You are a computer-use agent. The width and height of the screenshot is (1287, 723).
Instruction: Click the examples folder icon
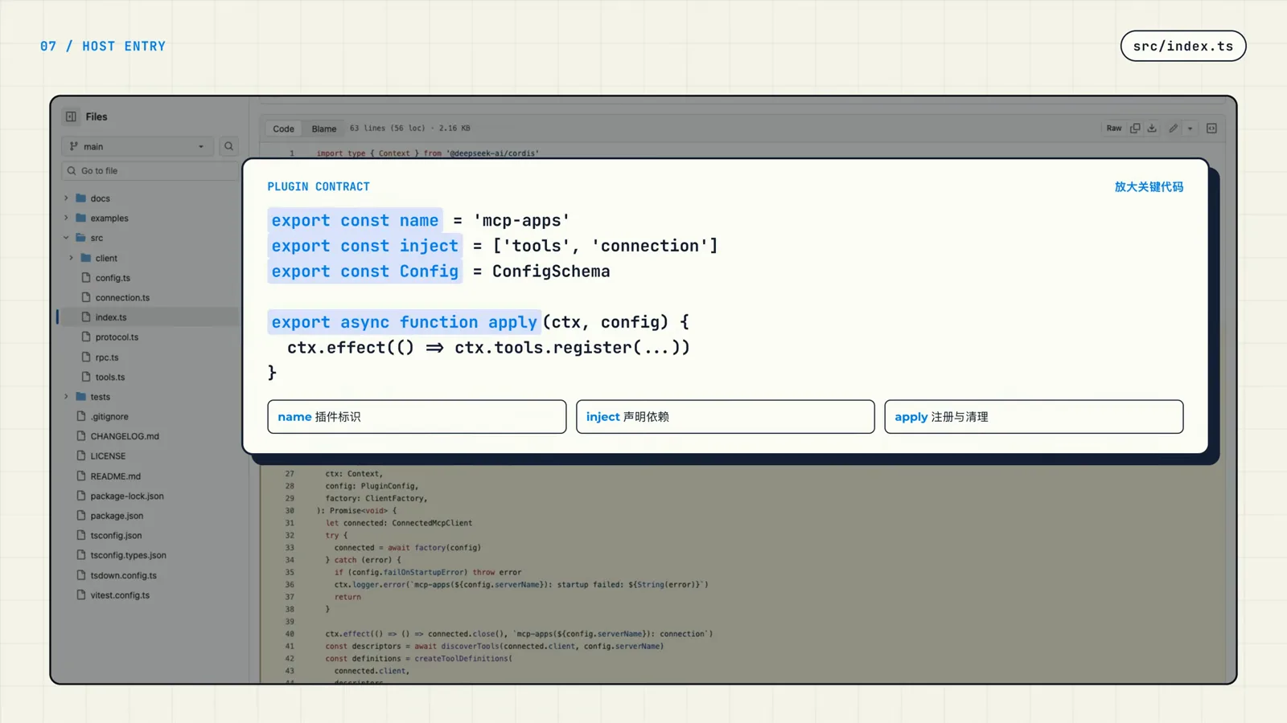80,218
